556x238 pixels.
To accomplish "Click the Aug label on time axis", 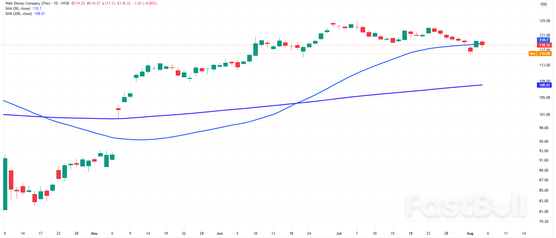I will pyautogui.click(x=470, y=233).
